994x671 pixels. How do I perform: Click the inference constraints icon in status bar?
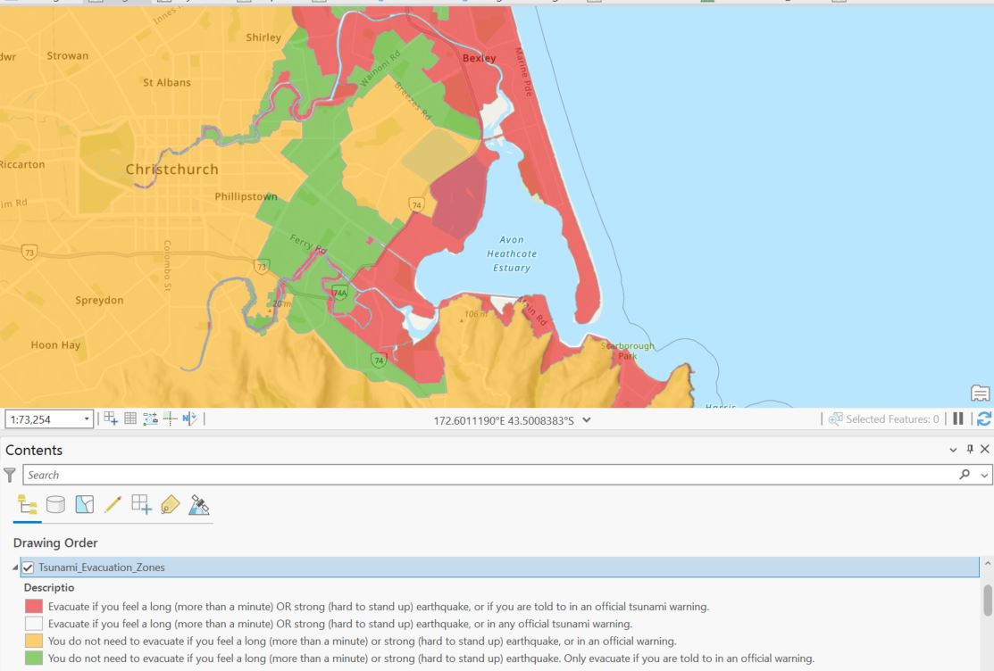(170, 418)
